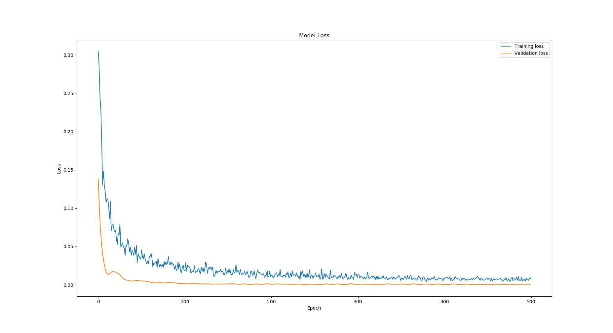This screenshot has height=333, width=613.
Task: Click the y-axis tick label 0.30
Action: click(x=68, y=55)
